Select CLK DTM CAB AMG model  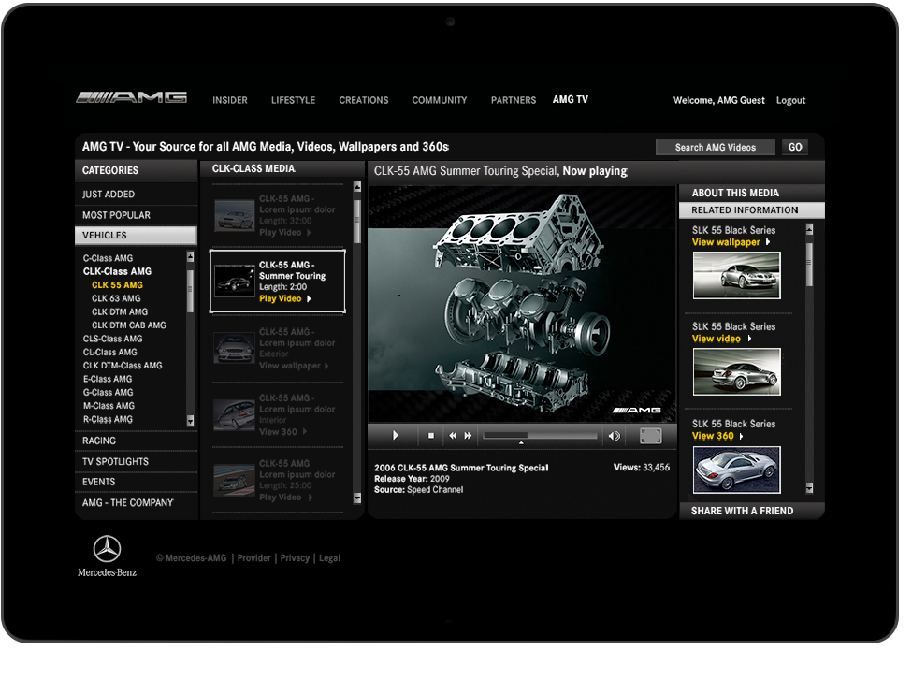(129, 325)
